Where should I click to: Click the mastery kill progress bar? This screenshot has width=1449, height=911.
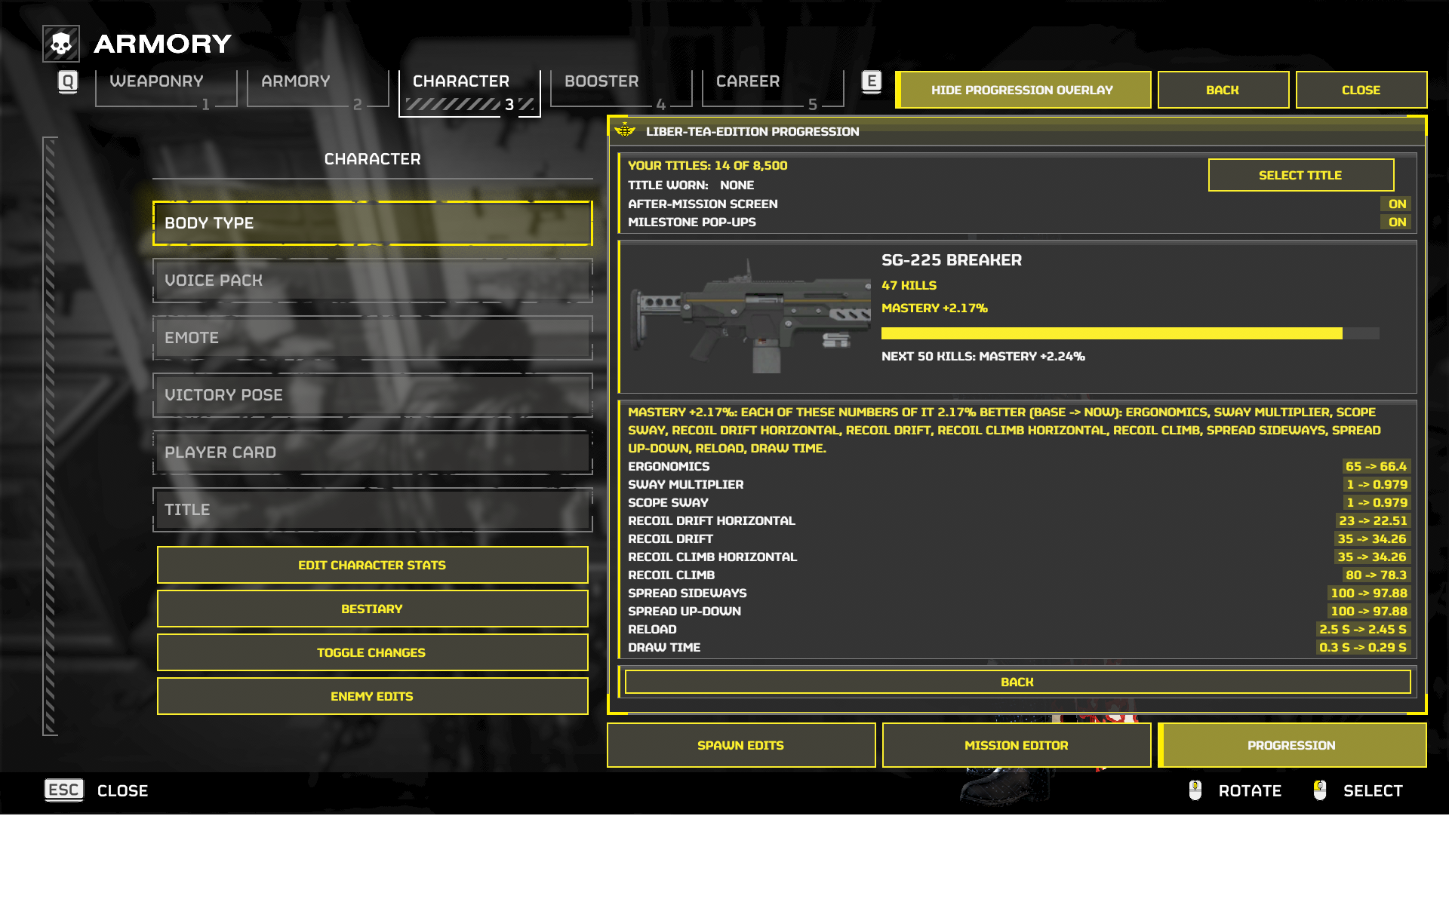tap(1131, 333)
